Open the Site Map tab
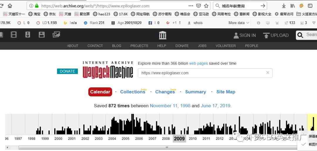This screenshot has height=151, width=317. click(x=226, y=92)
